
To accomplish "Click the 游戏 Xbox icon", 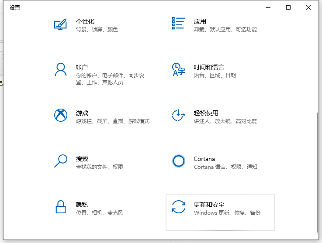I will (61, 115).
